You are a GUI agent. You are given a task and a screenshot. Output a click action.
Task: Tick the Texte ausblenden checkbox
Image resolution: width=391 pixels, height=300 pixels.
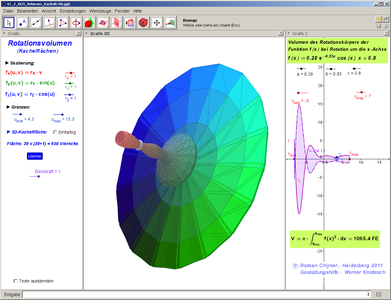(16, 281)
